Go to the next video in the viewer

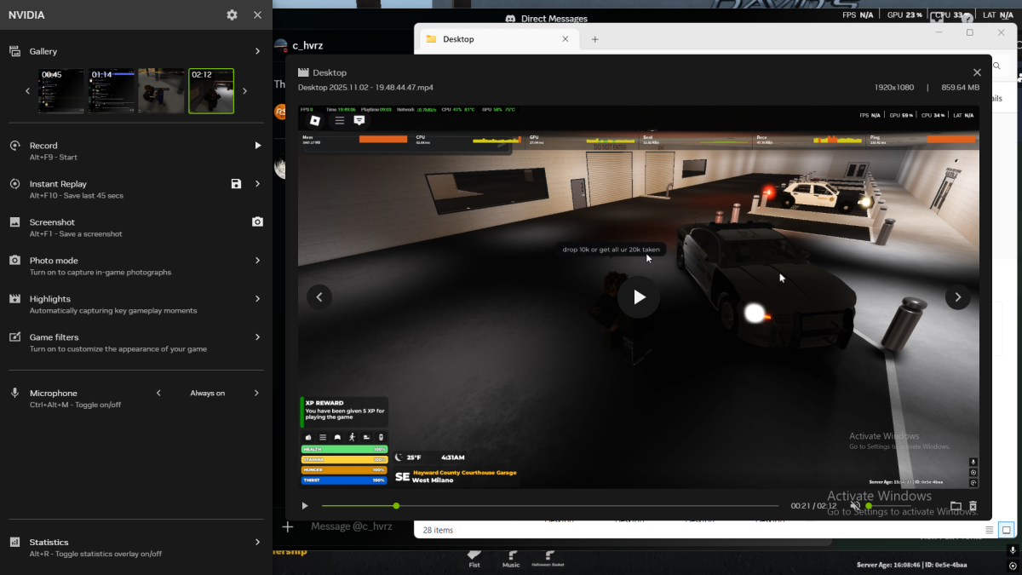(x=957, y=297)
